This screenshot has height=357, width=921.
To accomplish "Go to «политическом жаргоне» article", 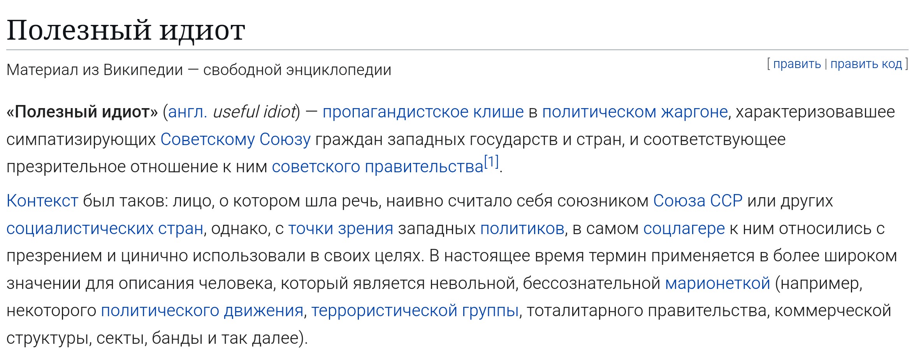I will [635, 112].
